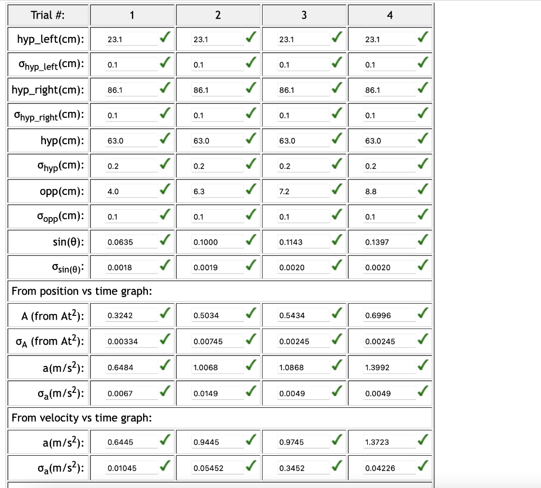The height and width of the screenshot is (488, 541).
Task: Click the green checkmark beside Trial 4 opp value 8.8
Action: [423, 189]
